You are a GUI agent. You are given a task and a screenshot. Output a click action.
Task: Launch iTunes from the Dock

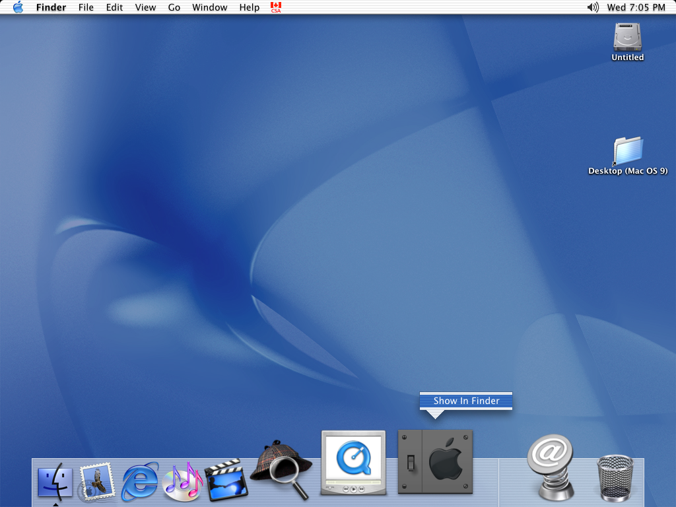182,481
